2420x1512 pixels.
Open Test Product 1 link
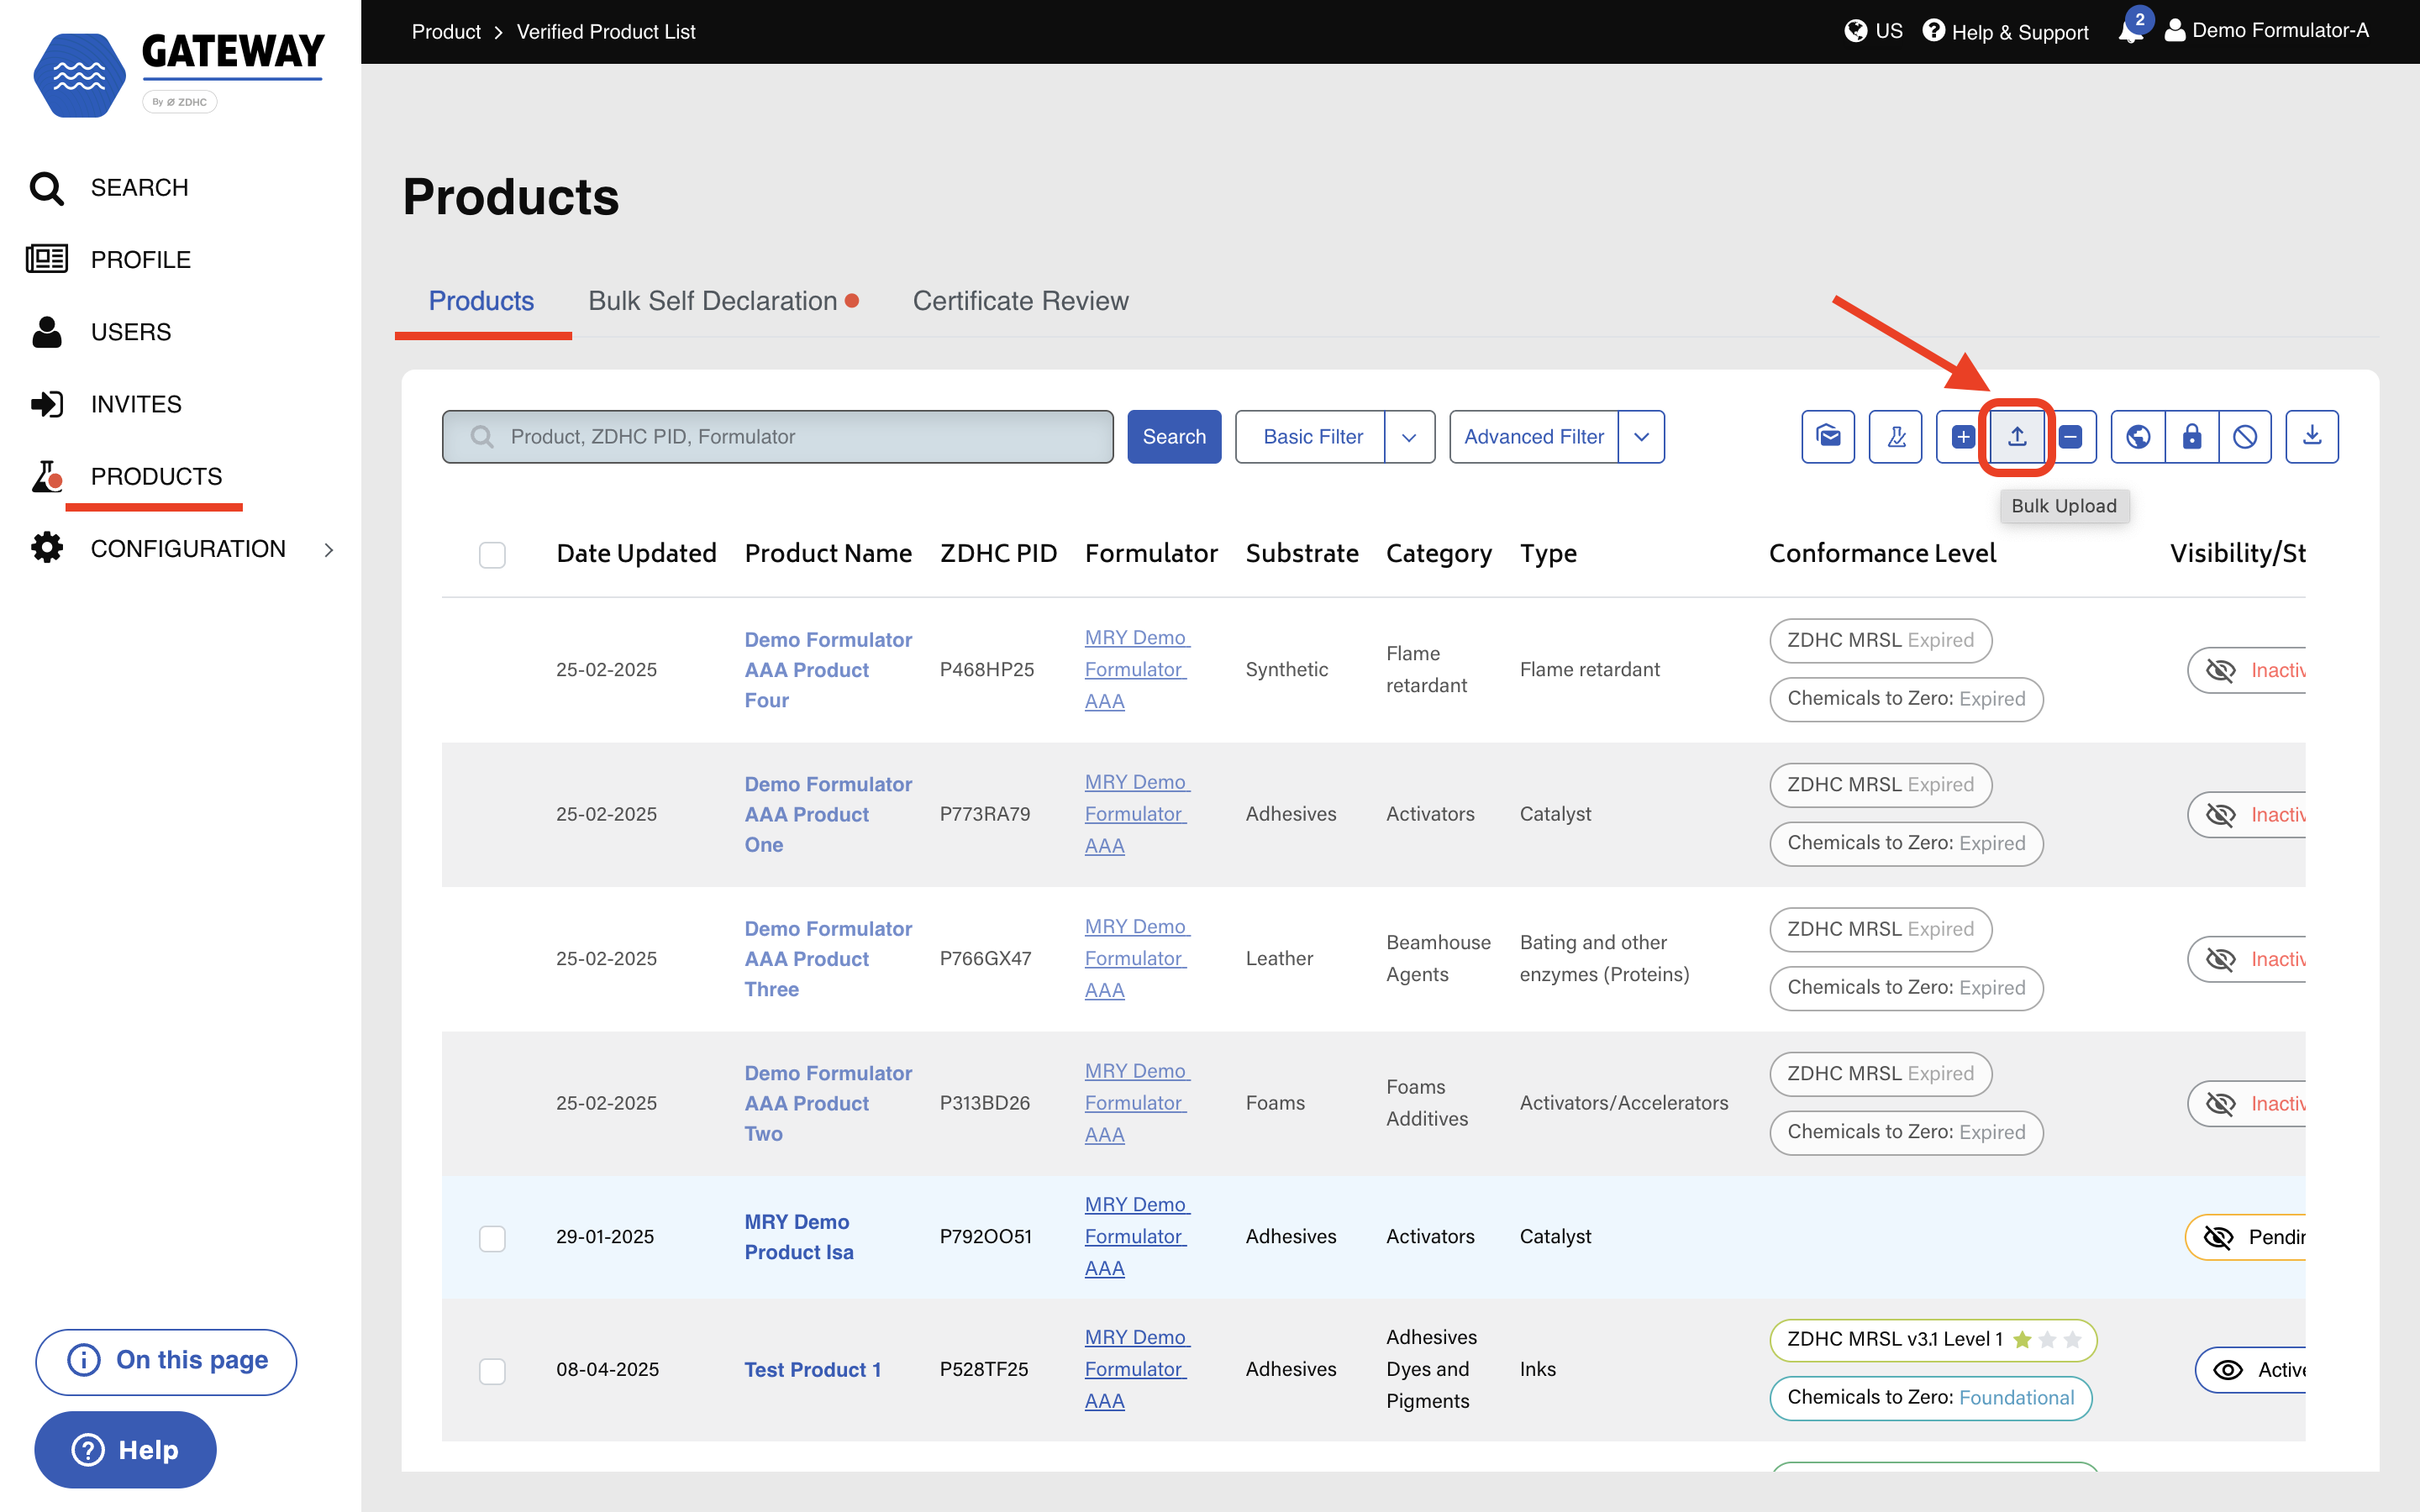point(812,1370)
